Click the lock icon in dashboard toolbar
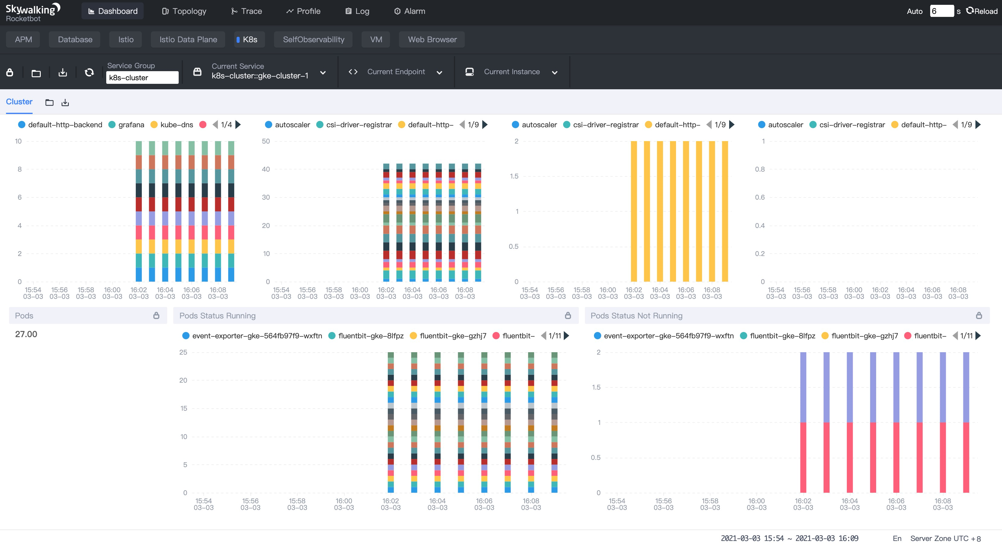 10,72
